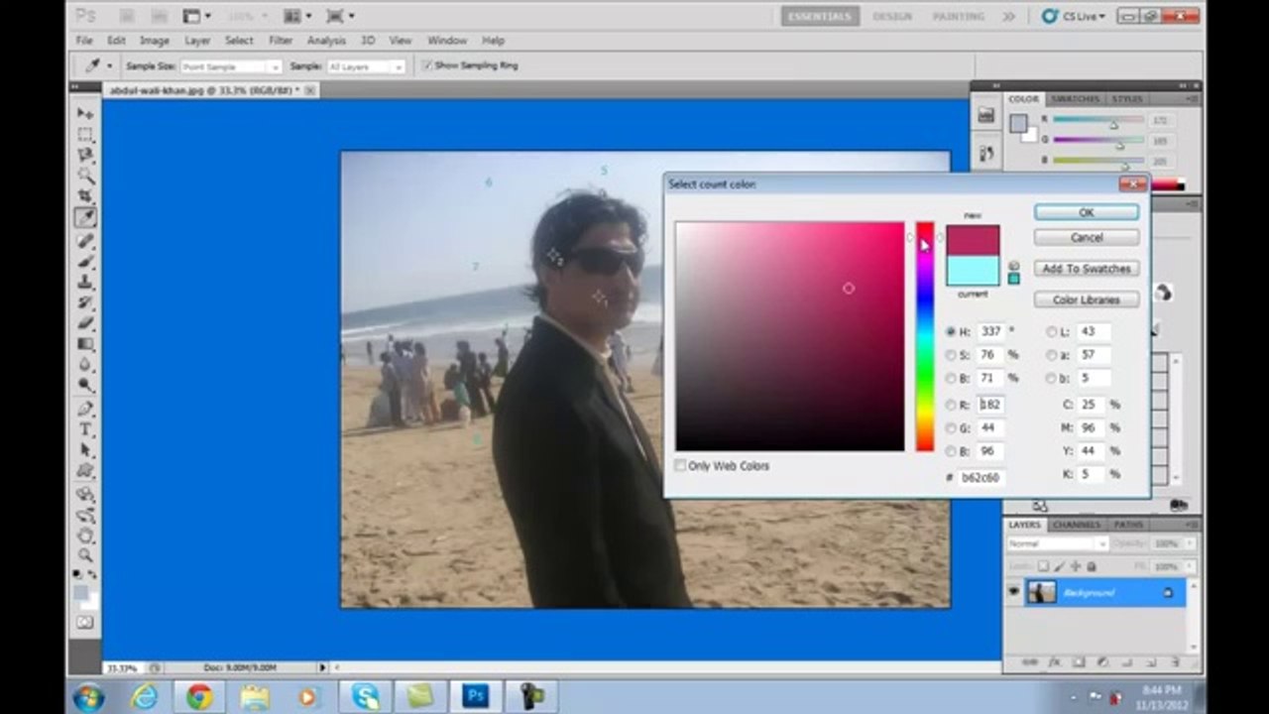The height and width of the screenshot is (714, 1269).
Task: Select the H hue radio button
Action: coord(951,331)
